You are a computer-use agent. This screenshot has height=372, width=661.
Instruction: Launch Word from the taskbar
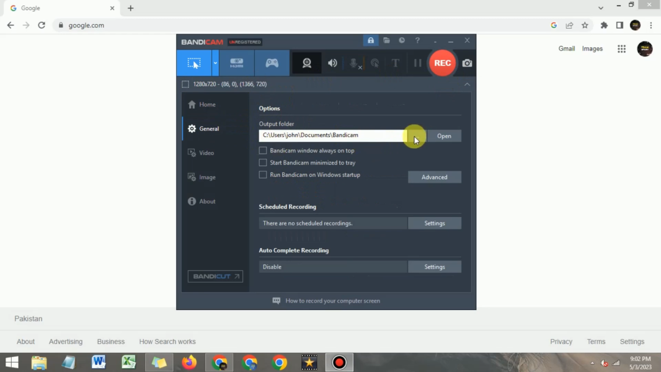pos(99,362)
